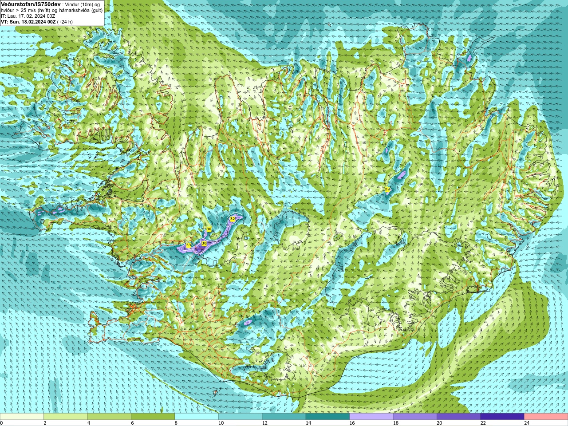This screenshot has width=568, height=426.
Task: Select the Veðurstofan/IS750dev title text
Action: pos(31,4)
